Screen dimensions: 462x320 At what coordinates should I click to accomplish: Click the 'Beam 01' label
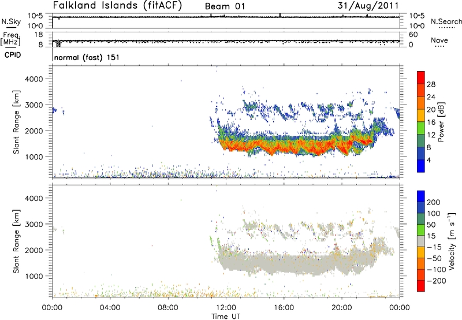[225, 6]
